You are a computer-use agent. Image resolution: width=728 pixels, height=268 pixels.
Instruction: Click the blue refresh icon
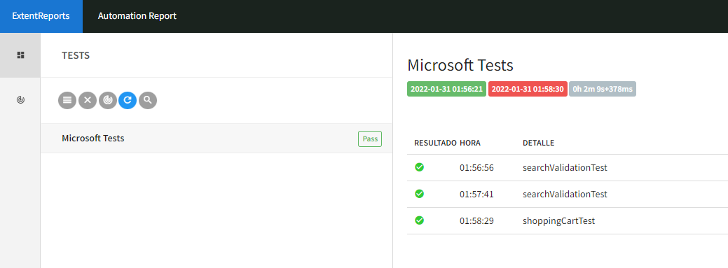(128, 100)
